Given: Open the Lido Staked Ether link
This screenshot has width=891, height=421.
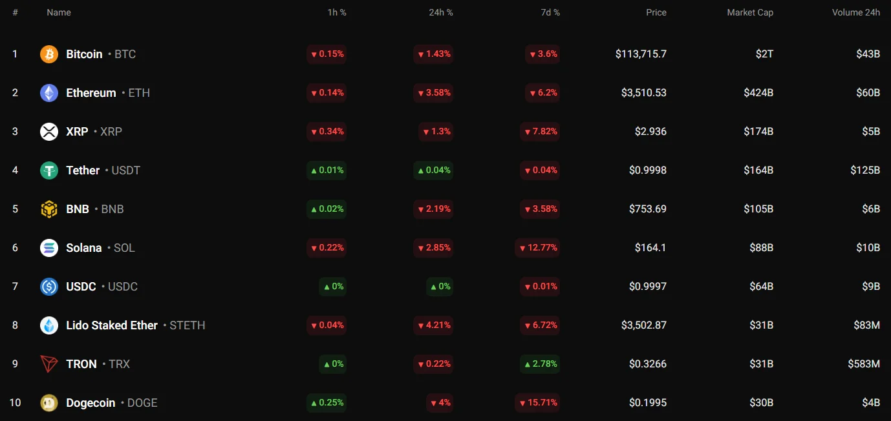Looking at the screenshot, I should pyautogui.click(x=112, y=325).
